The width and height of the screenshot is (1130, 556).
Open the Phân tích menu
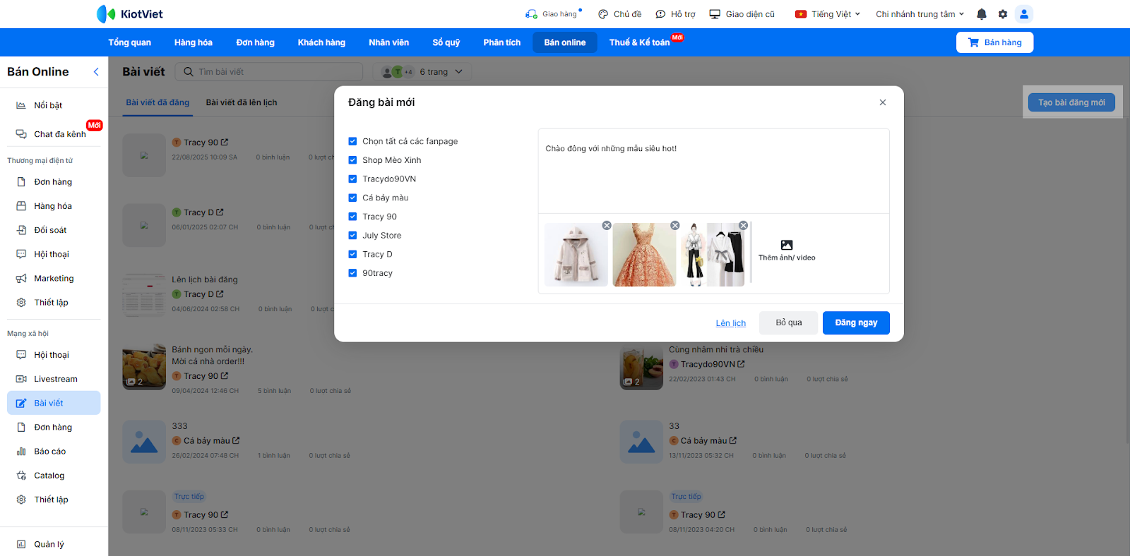tap(501, 42)
